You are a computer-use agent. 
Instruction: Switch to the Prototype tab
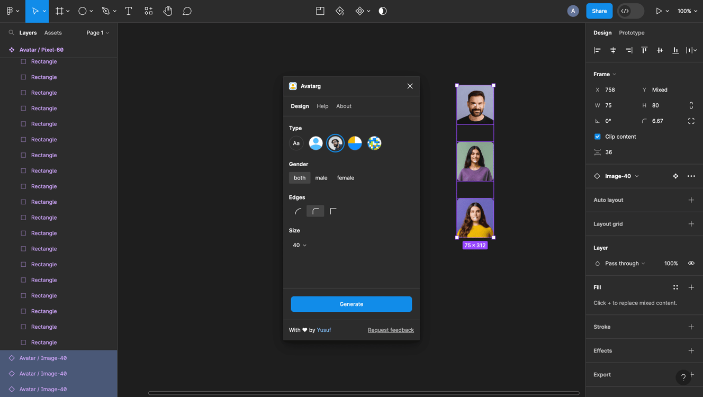(631, 32)
